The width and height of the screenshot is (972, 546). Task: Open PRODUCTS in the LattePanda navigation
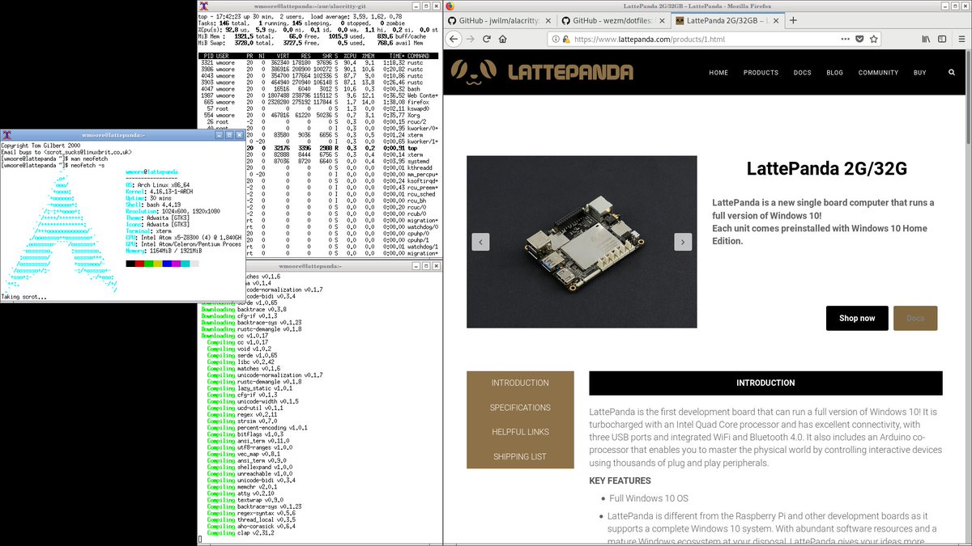click(x=761, y=73)
